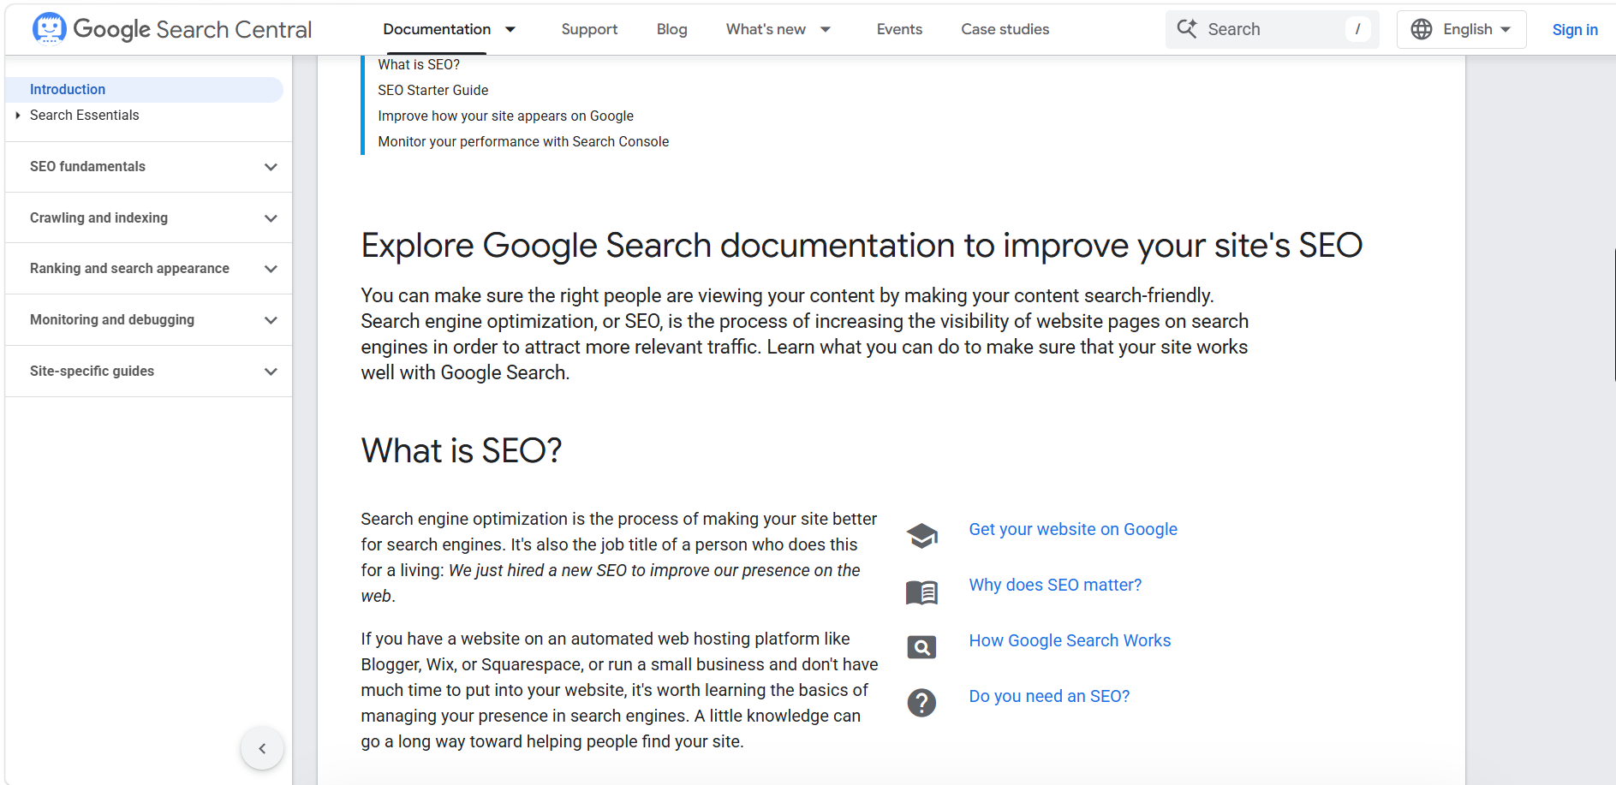Viewport: 1616px width, 785px height.
Task: Open the English language dropdown
Action: click(1461, 29)
